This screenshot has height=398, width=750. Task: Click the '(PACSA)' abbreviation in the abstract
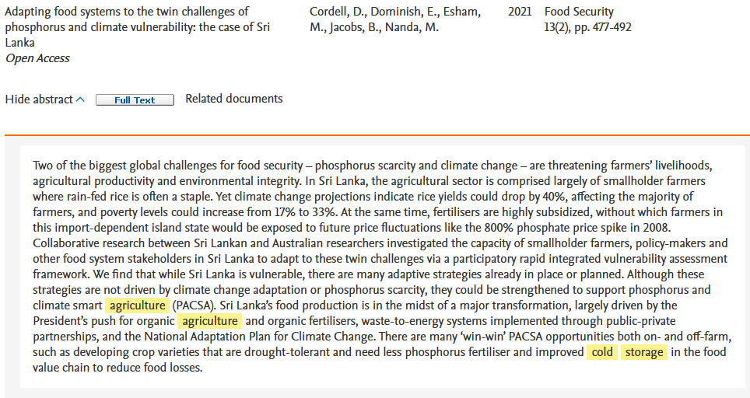[x=193, y=305]
